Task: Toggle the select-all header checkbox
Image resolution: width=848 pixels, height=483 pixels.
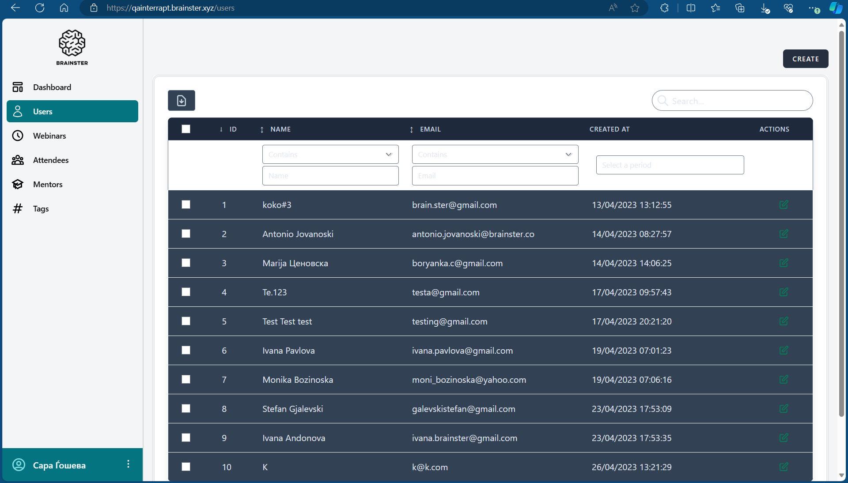Action: pos(186,129)
